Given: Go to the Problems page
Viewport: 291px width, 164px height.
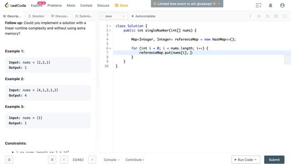Looking at the screenshot, I should pyautogui.click(x=55, y=5).
